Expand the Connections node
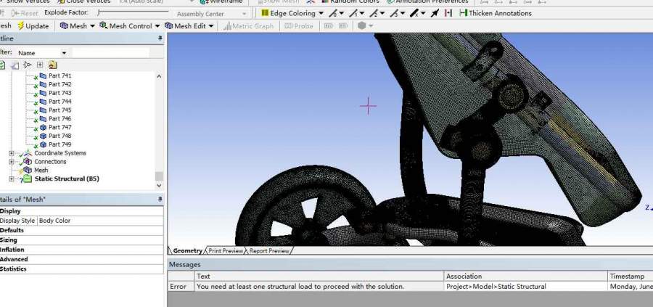The height and width of the screenshot is (307, 653). pyautogui.click(x=11, y=162)
